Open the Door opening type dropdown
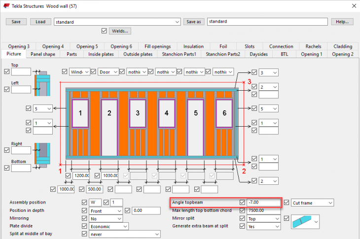Screen dimensions: 360x239 (108, 72)
